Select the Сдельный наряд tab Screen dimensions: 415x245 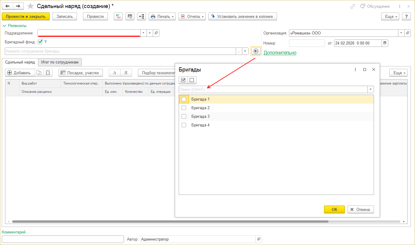tap(20, 62)
